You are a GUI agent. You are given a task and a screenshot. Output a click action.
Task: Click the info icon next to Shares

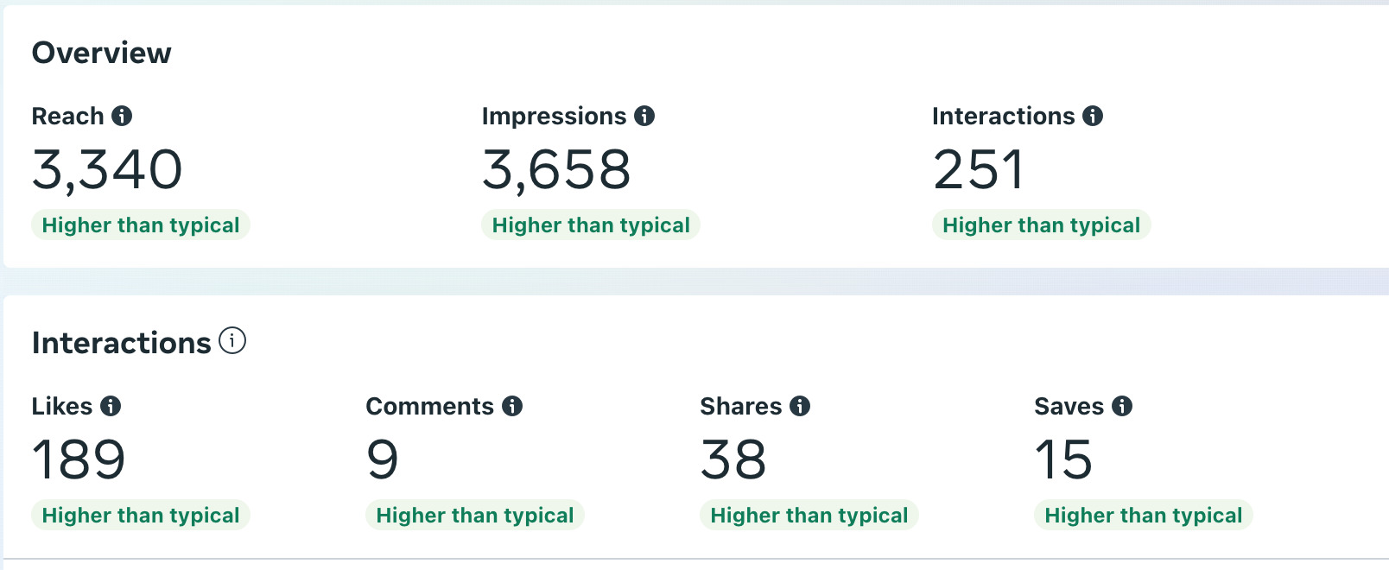(x=799, y=406)
